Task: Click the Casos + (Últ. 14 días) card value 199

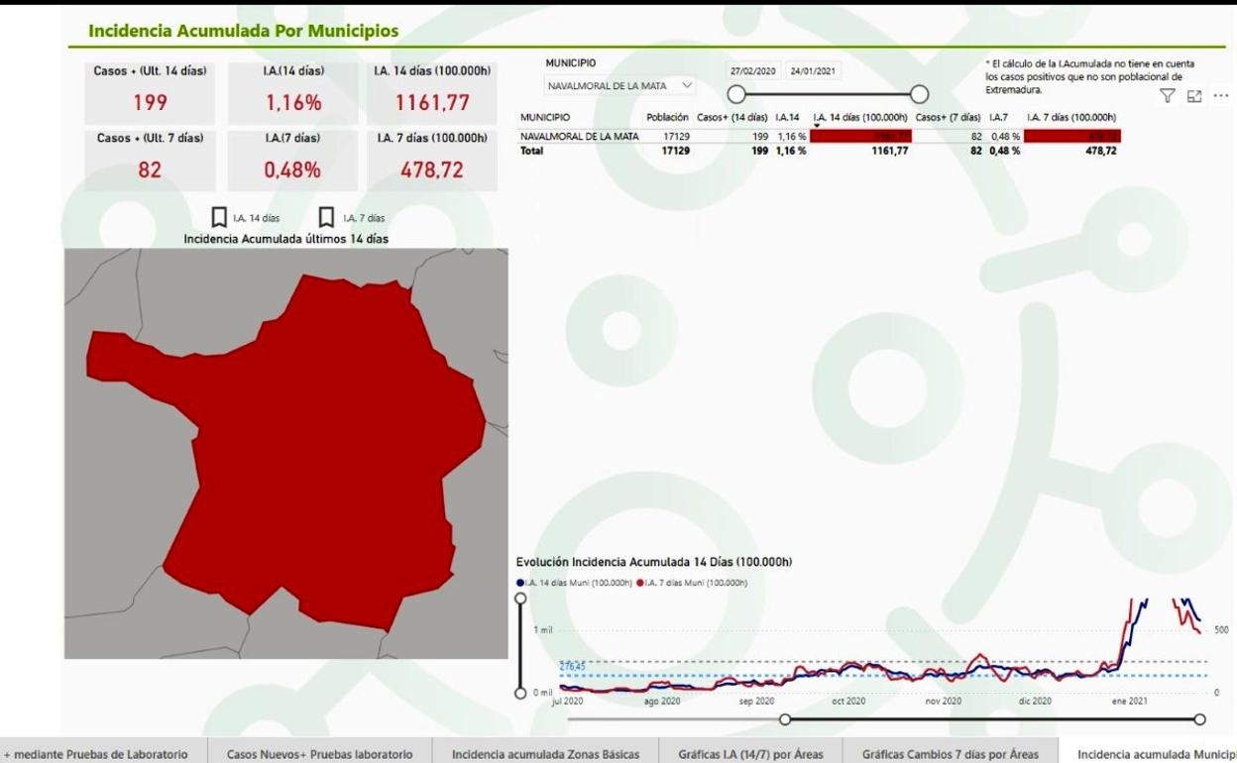Action: coord(150,102)
